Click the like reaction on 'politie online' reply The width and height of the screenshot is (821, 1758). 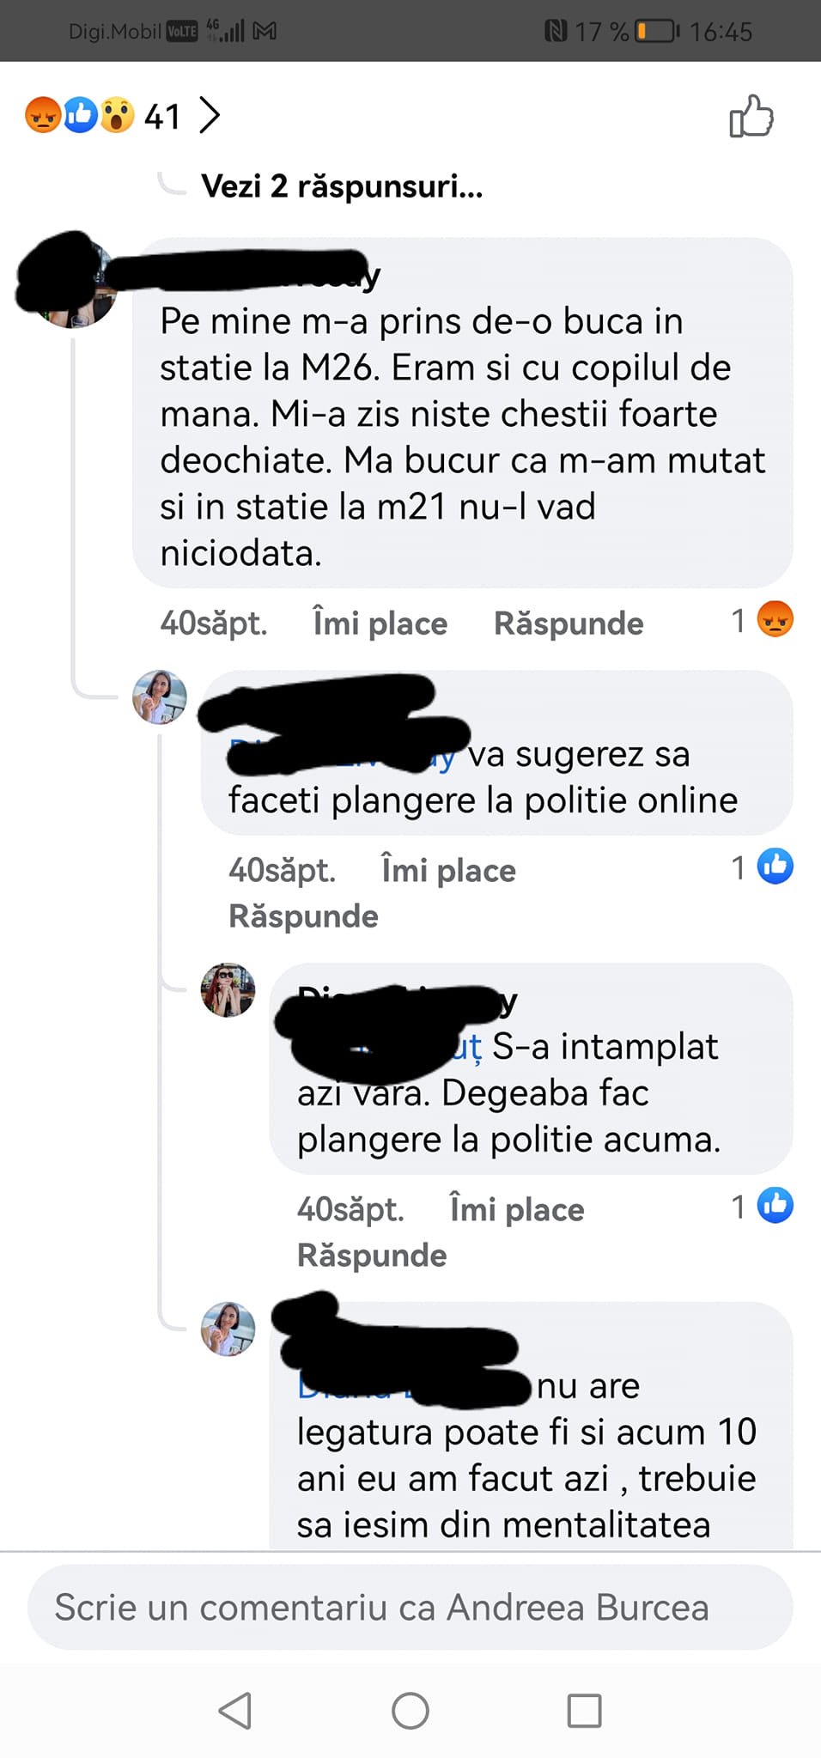pyautogui.click(x=775, y=867)
